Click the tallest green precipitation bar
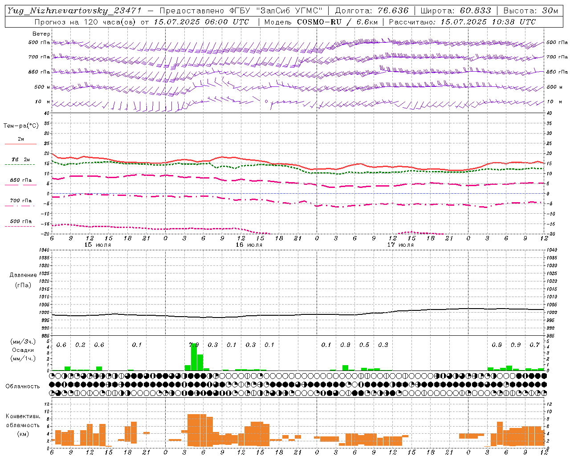 pos(194,357)
